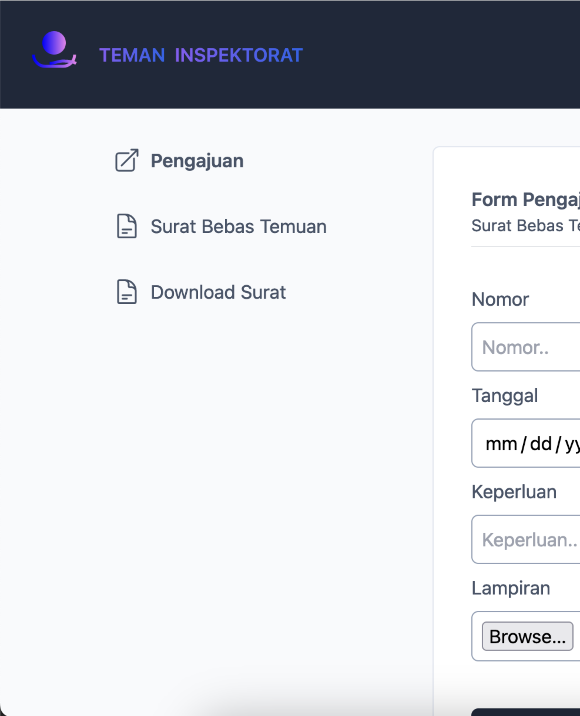The width and height of the screenshot is (580, 716).
Task: Focus the Nomor input field
Action: point(526,347)
